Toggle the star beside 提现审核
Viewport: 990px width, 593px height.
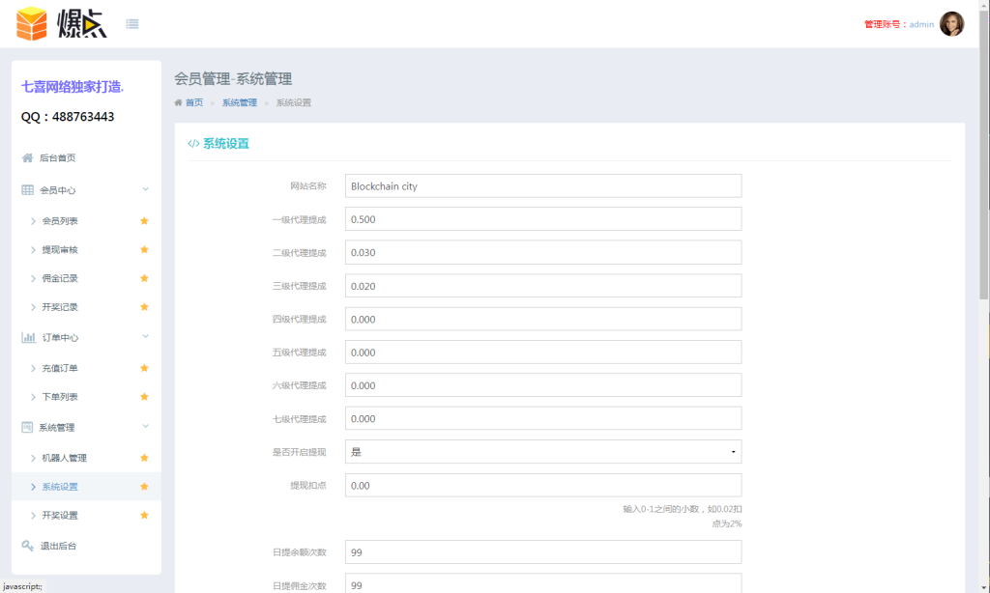click(x=144, y=249)
